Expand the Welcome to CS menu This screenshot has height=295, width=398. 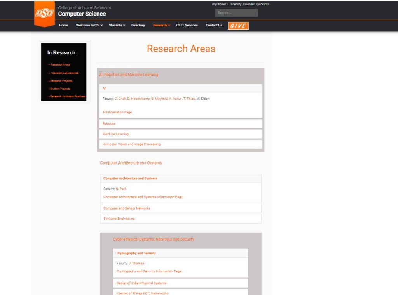point(87,25)
